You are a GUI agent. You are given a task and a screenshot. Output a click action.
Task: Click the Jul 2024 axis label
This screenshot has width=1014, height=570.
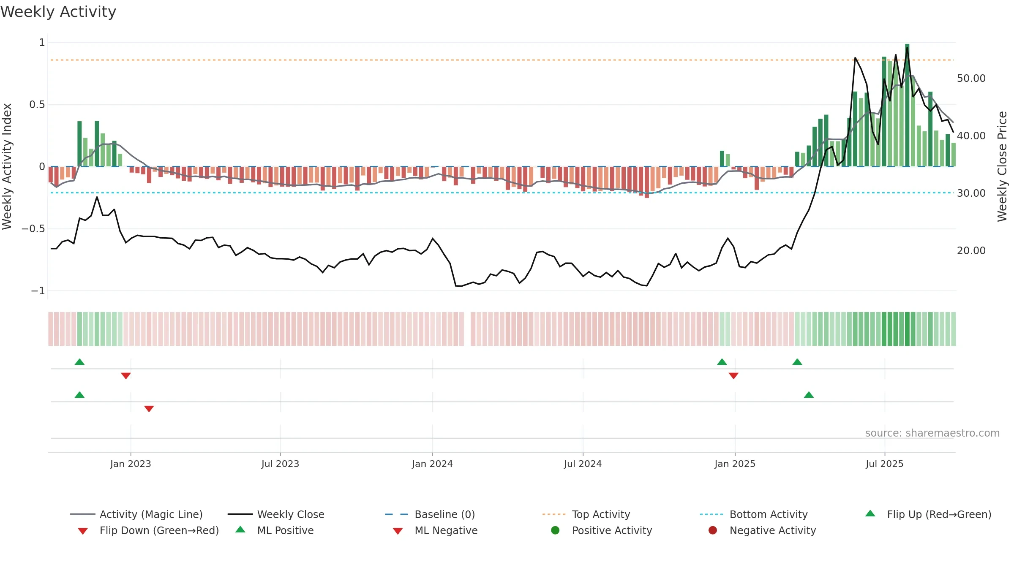click(x=583, y=464)
